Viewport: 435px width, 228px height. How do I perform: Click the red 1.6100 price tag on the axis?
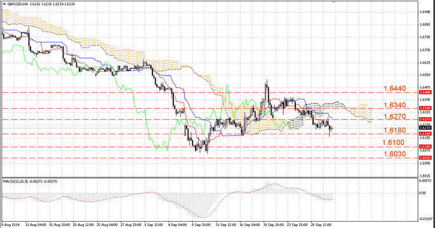425,147
